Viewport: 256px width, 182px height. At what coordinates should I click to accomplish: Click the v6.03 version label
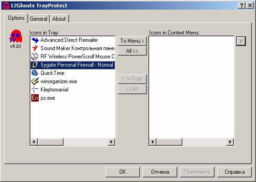(x=16, y=46)
